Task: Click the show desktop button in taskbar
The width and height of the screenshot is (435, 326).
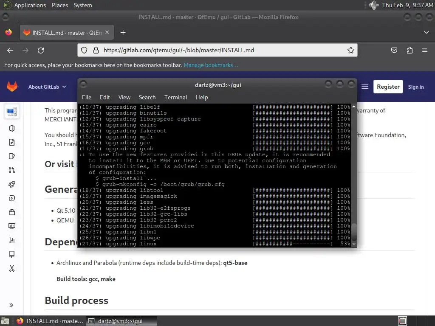Action: [x=5, y=321]
